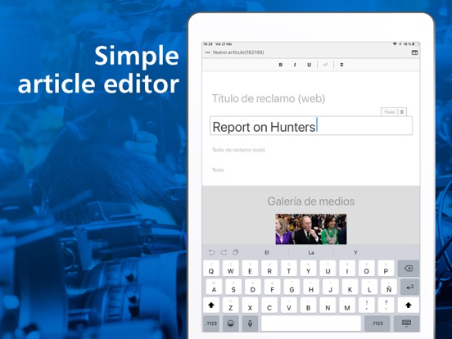Click the Nuevo artículo(162198) title
The image size is (452, 339).
click(x=238, y=52)
